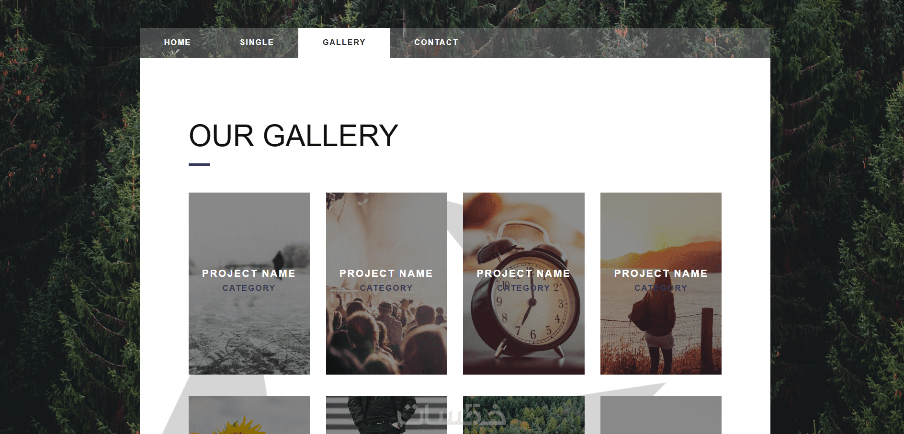Open the snowy path project thumbnail
Screen dimensions: 904x434
point(249,284)
